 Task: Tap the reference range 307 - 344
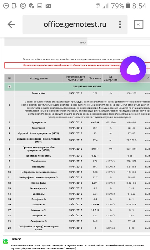132,149
